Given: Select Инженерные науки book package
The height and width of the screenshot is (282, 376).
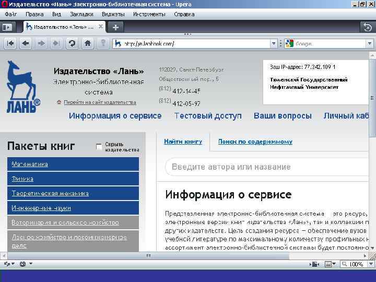Looking at the screenshot, I should tap(73, 208).
